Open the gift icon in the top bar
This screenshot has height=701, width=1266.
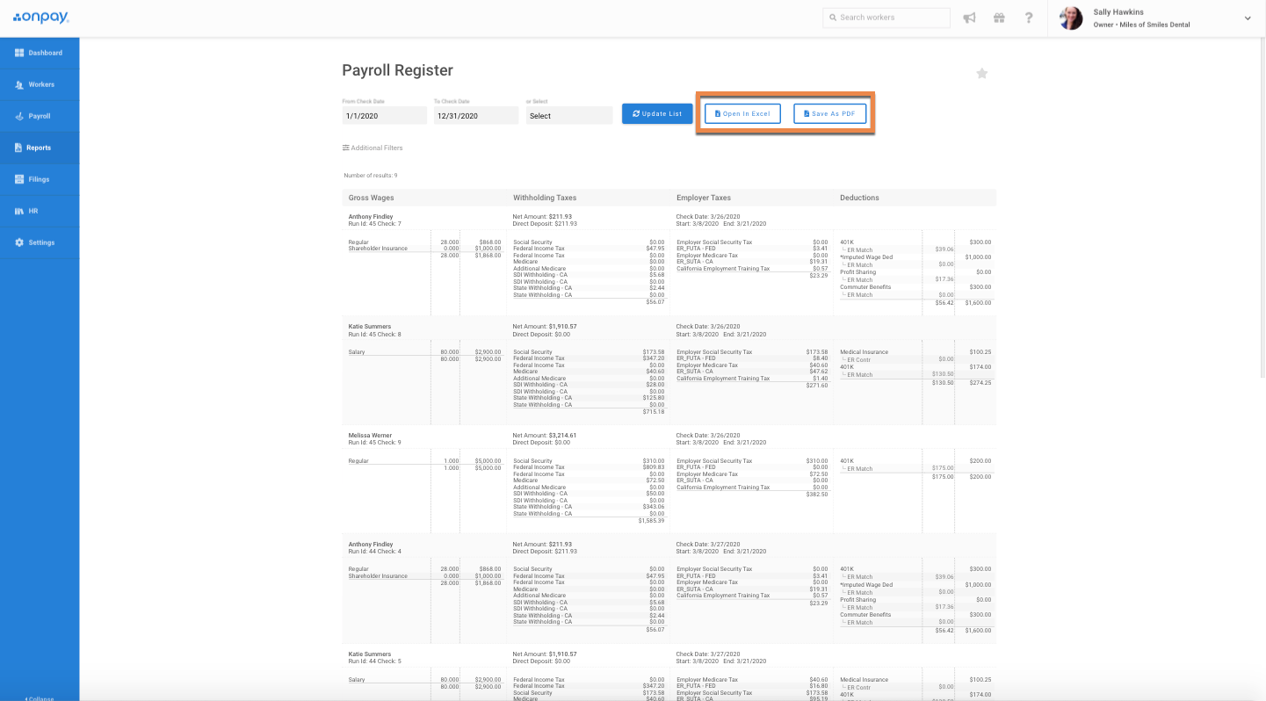(x=999, y=18)
